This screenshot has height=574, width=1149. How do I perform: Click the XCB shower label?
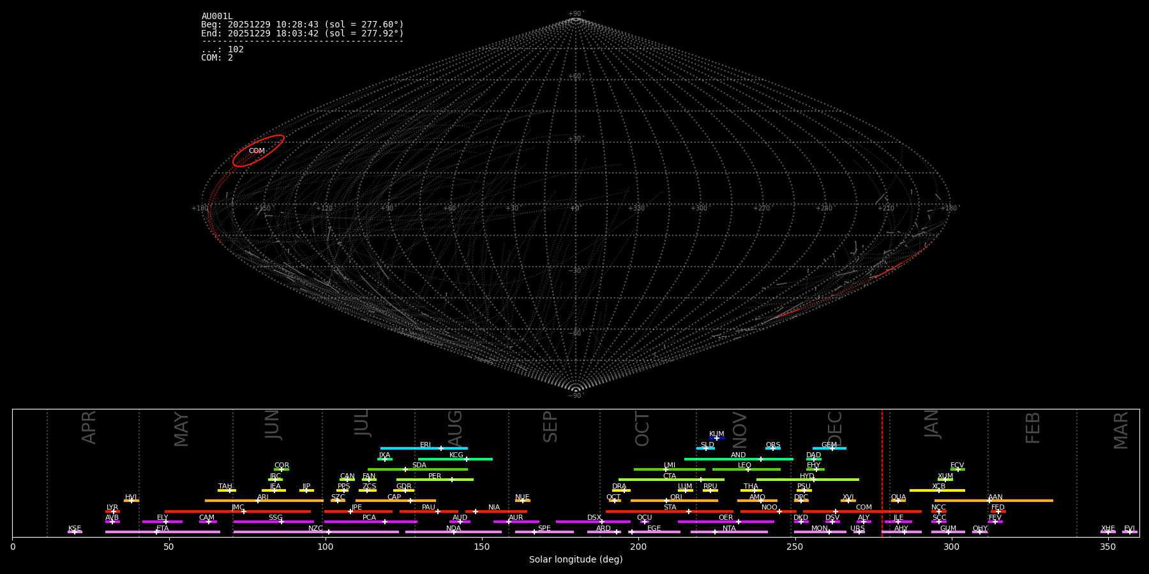(x=938, y=487)
